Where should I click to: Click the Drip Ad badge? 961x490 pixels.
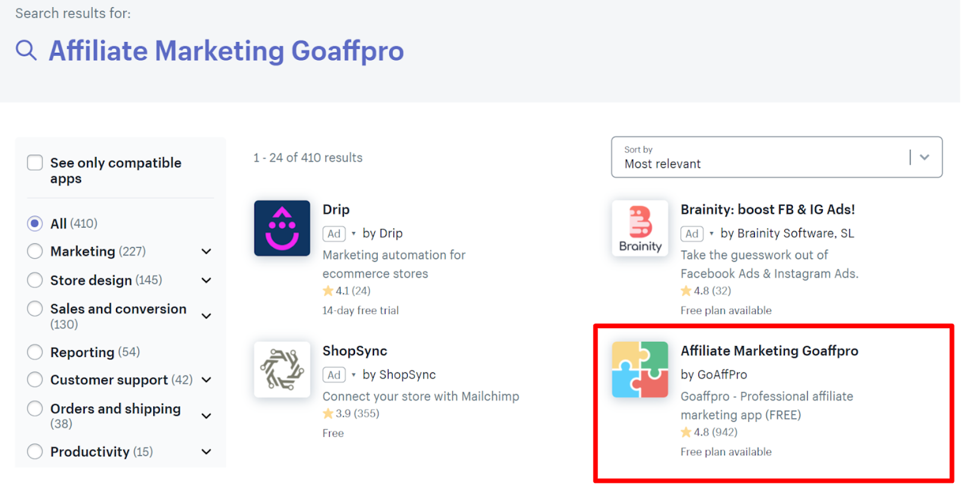click(x=334, y=233)
